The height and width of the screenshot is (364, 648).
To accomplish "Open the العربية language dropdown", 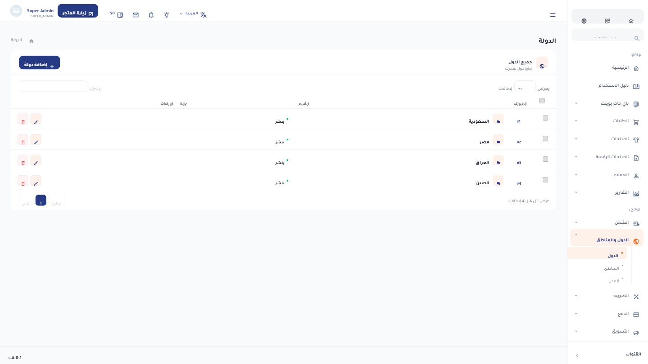I will [x=193, y=14].
